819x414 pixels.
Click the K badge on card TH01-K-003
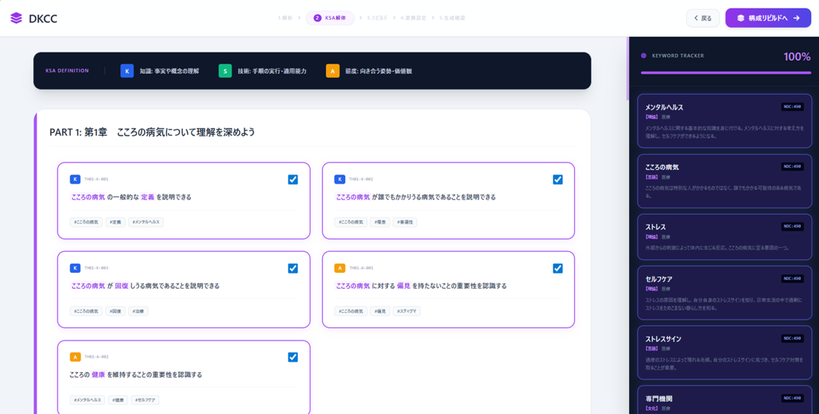click(x=75, y=268)
